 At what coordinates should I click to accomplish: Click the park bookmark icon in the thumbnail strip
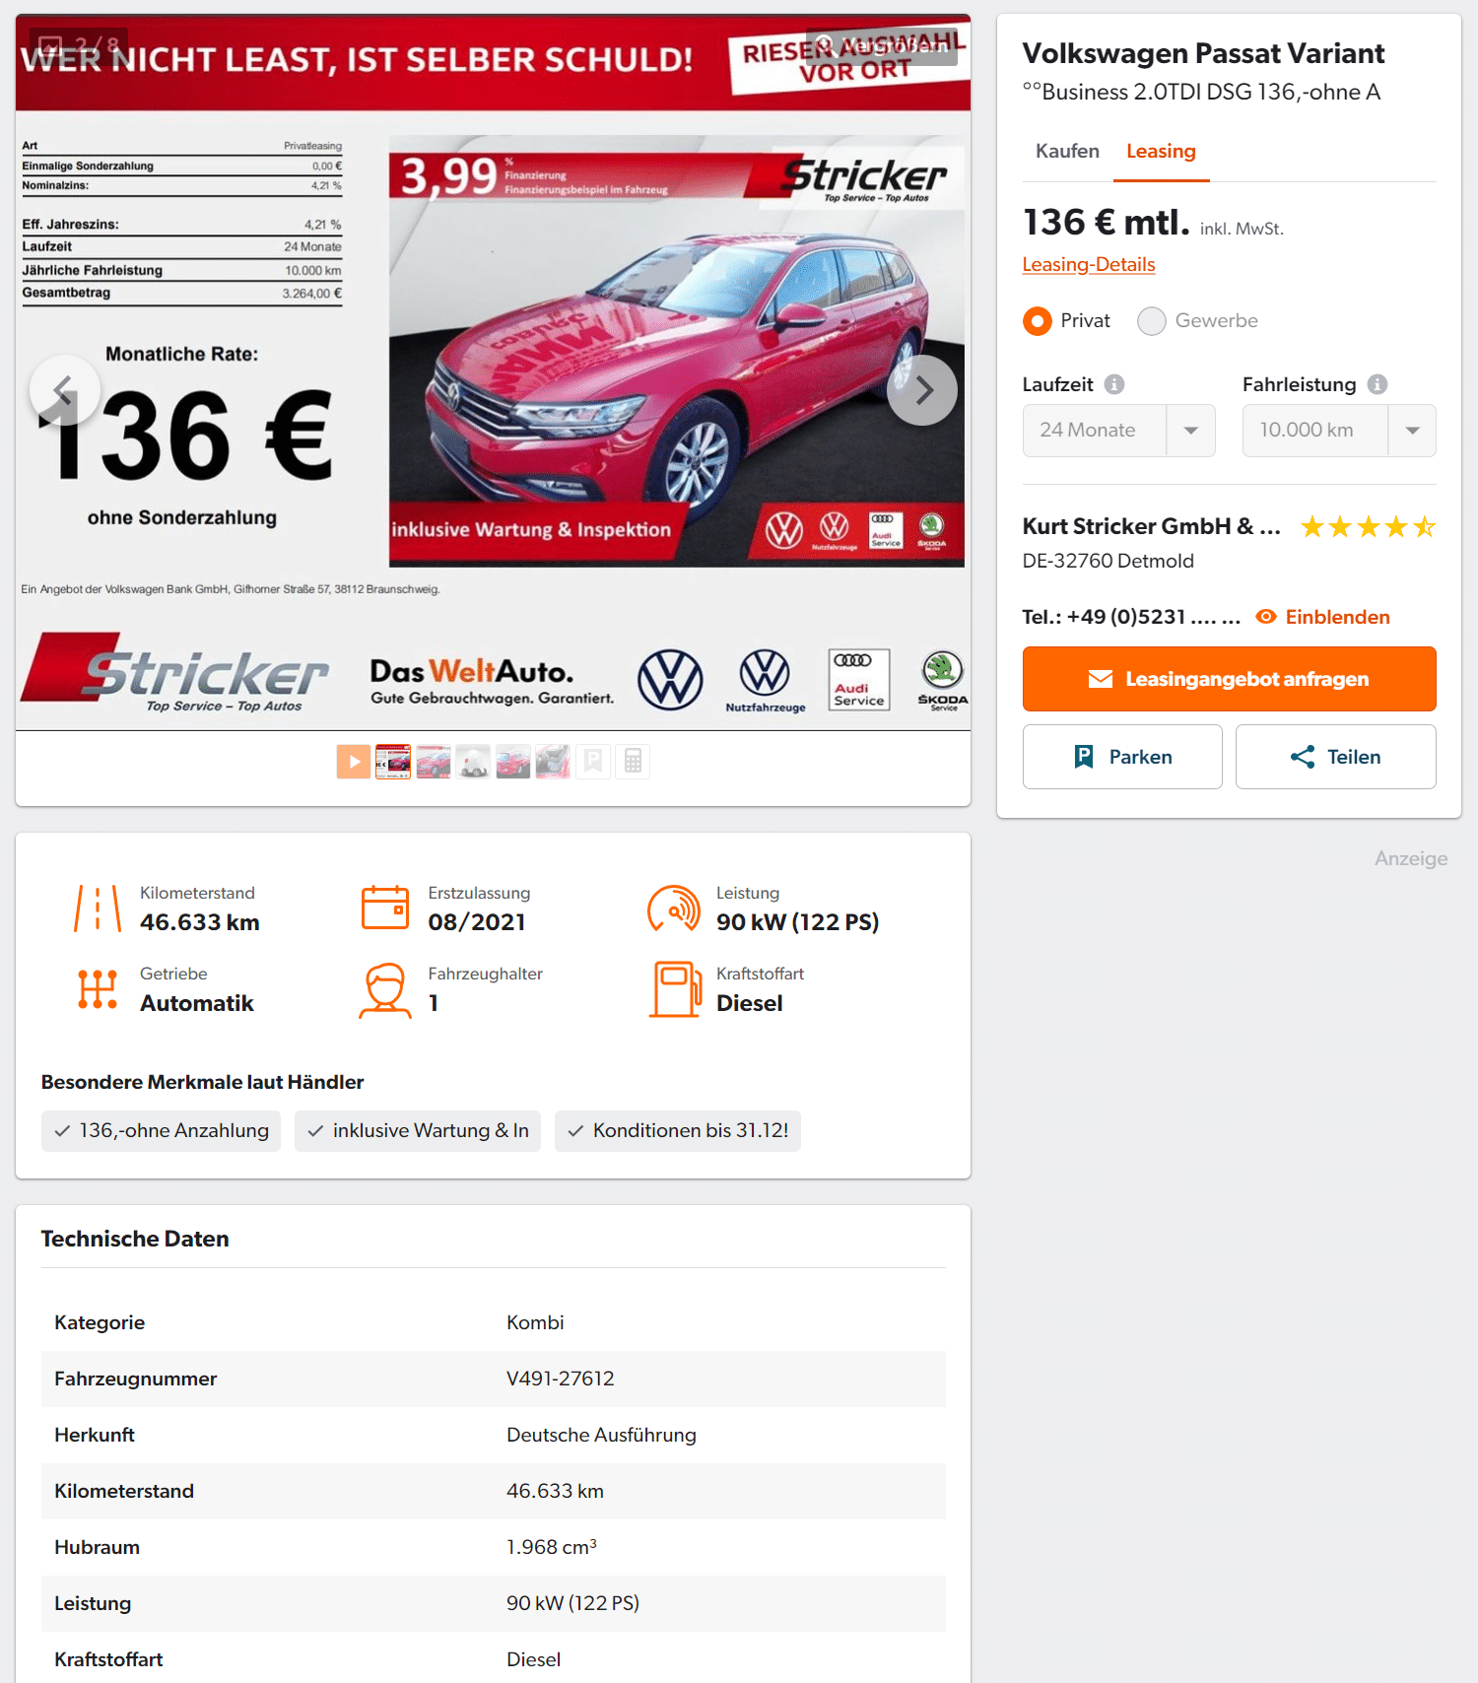click(593, 762)
